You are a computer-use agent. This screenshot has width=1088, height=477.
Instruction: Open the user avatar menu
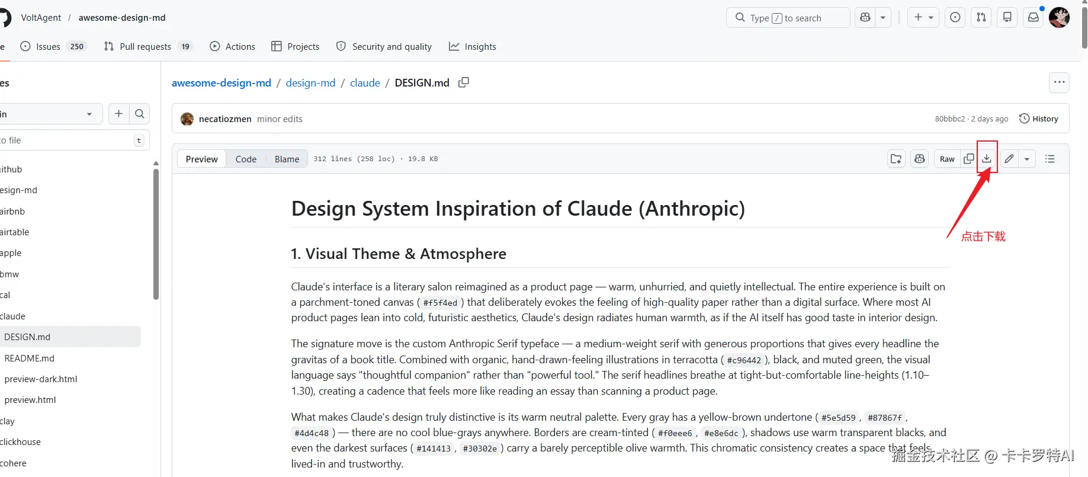1060,18
